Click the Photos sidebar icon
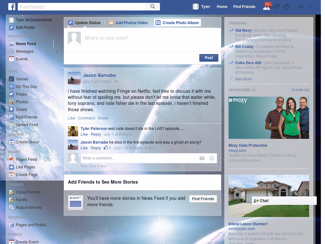Viewport: 325px width, 244px height. pos(11,102)
